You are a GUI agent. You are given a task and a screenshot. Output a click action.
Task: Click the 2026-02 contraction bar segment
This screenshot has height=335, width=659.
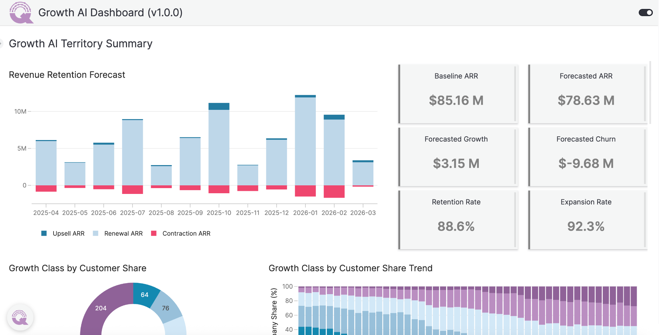334,192
